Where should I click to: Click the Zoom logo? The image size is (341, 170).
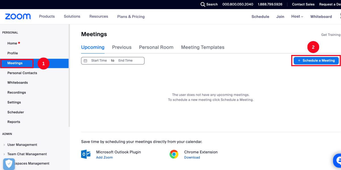pos(18,16)
